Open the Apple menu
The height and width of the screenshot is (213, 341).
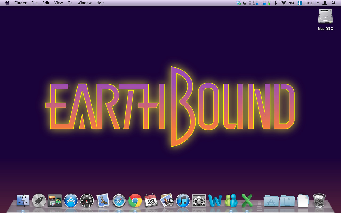(x=7, y=3)
